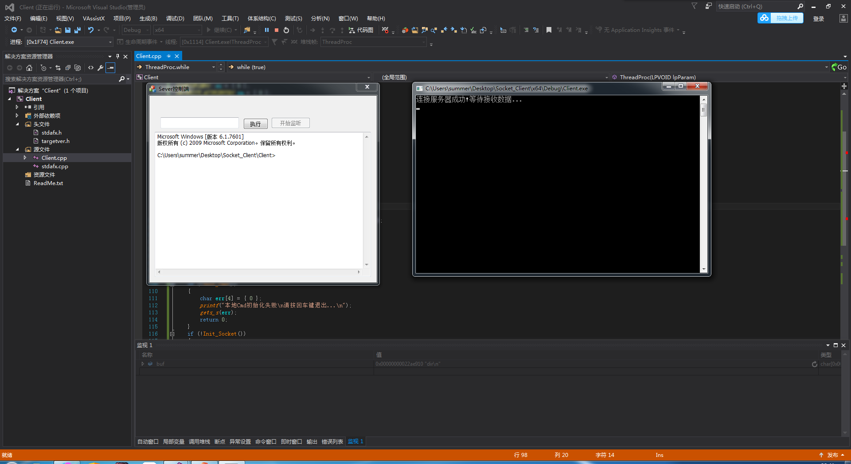Open the thread Client.exe!ThreadProc dropdown

(224, 42)
